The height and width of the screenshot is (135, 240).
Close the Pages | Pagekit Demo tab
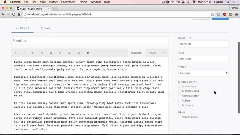pos(49,9)
